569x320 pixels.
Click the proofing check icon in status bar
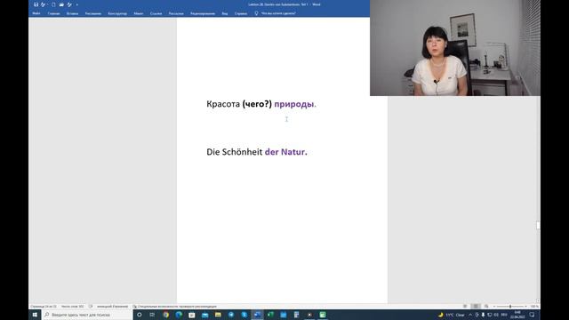[x=91, y=307]
